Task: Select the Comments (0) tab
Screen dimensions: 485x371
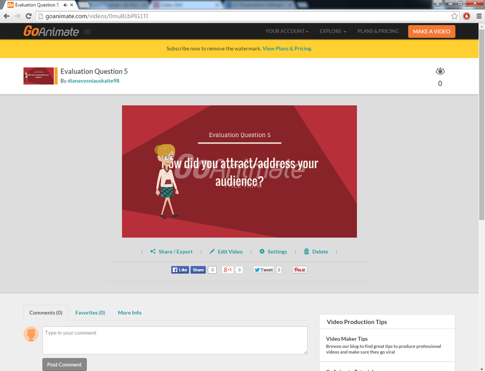Action: click(46, 312)
